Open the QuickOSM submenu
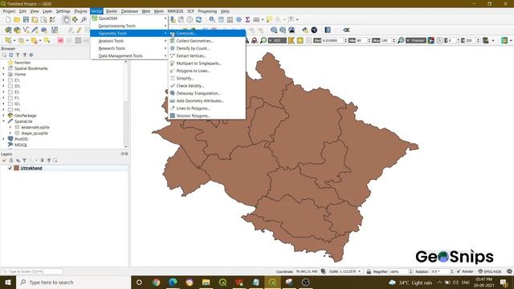 (x=129, y=18)
